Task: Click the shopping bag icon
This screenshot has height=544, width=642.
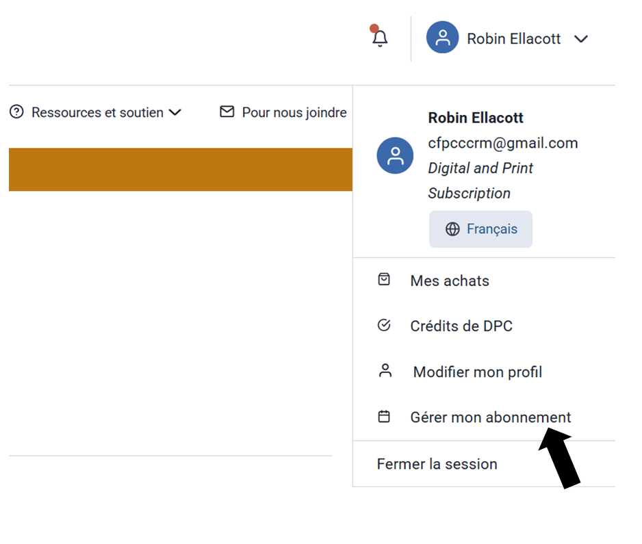Action: [x=384, y=279]
